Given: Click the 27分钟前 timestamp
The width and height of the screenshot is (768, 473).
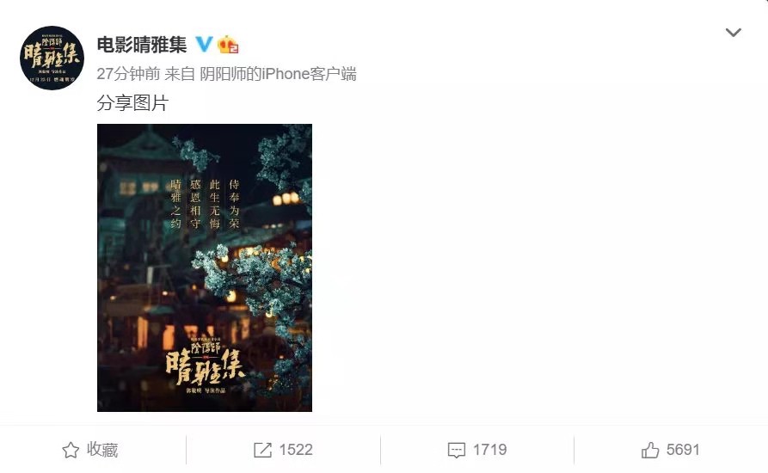Looking at the screenshot, I should click(x=128, y=74).
